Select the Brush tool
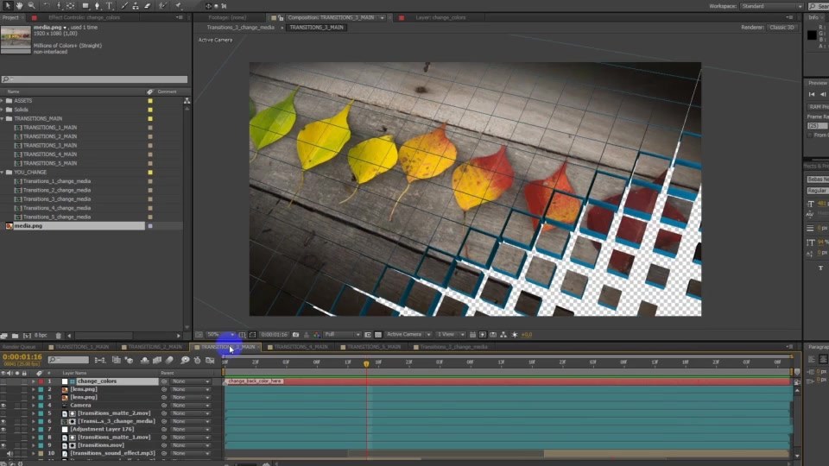Image resolution: width=829 pixels, height=466 pixels. pos(123,6)
